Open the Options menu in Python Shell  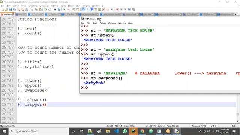click(x=112, y=23)
